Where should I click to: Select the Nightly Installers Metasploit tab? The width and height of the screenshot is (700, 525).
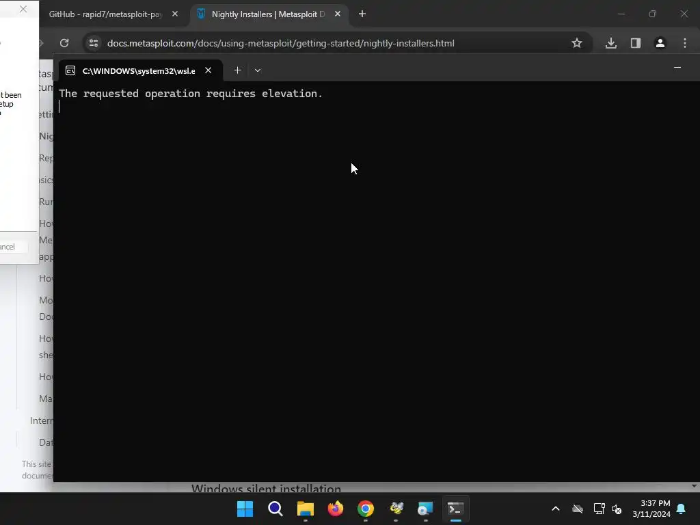268,14
